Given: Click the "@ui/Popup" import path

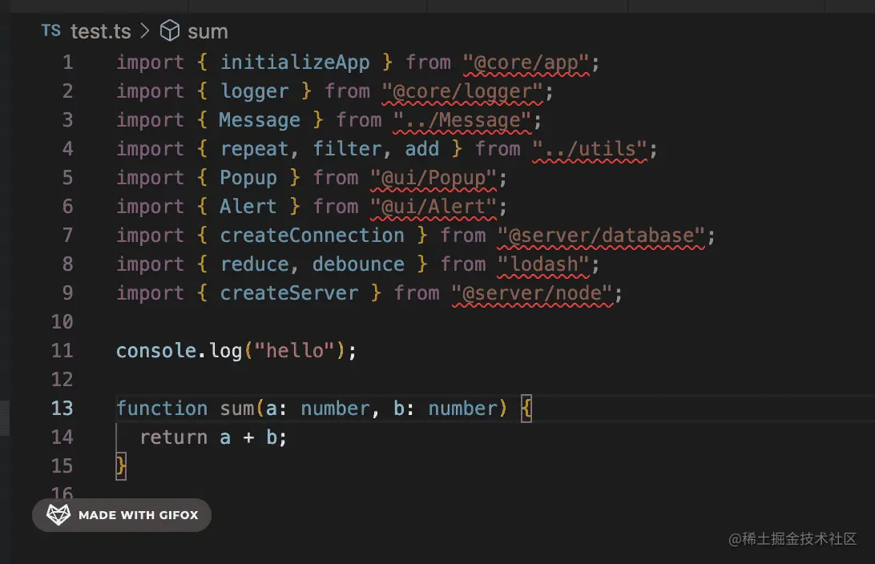Looking at the screenshot, I should pyautogui.click(x=433, y=178).
